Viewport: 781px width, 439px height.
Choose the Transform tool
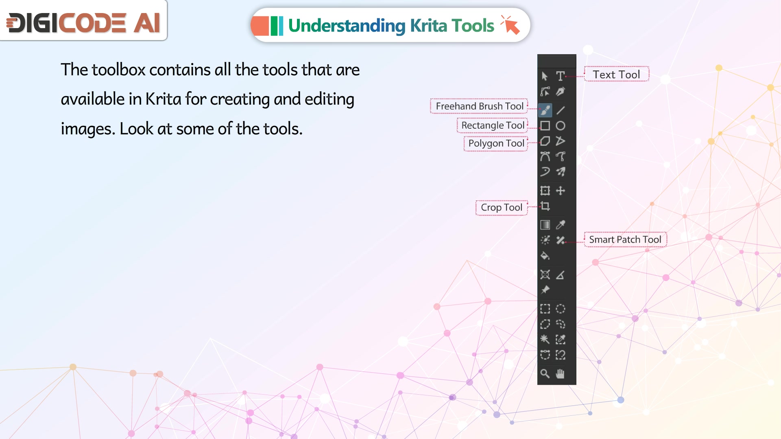pos(545,191)
